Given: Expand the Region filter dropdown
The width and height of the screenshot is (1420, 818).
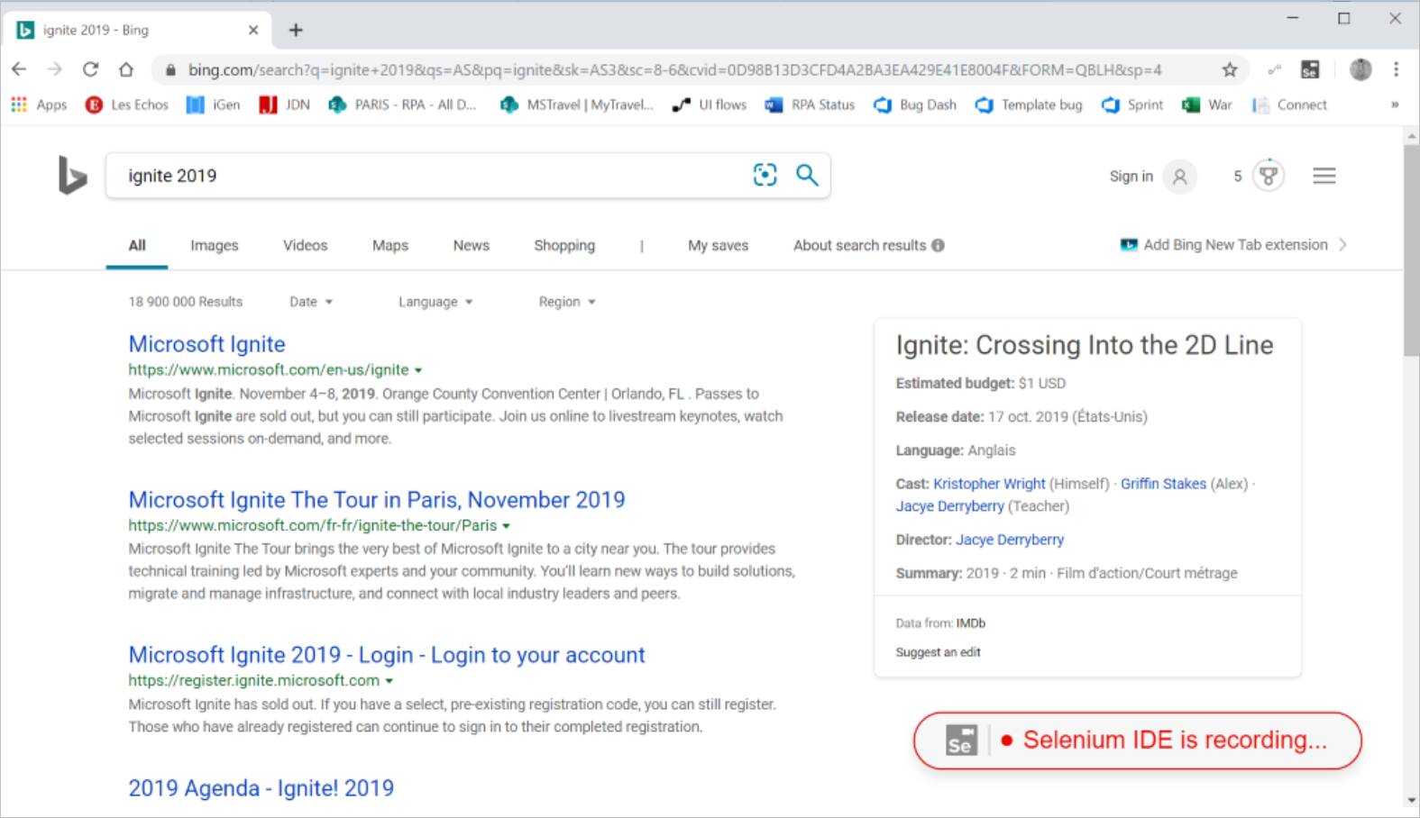Looking at the screenshot, I should click(567, 302).
